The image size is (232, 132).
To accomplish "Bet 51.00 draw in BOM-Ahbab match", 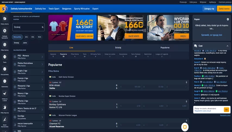I will (x=153, y=87).
